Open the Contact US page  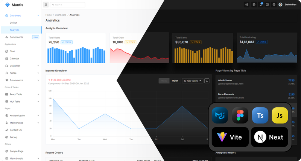(16, 130)
